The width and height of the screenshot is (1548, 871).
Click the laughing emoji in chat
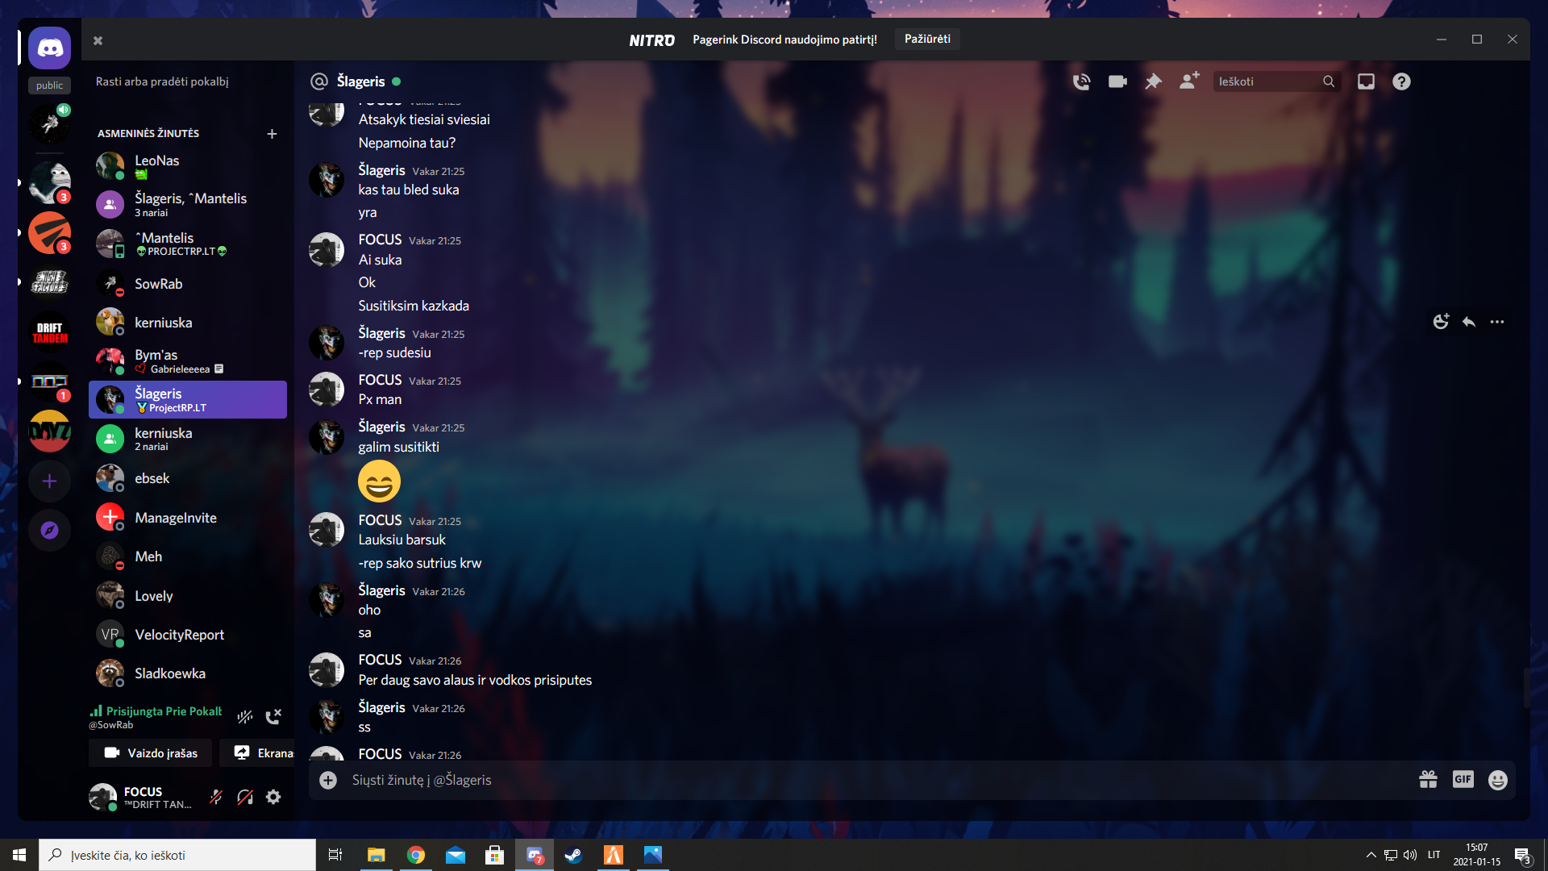point(379,481)
